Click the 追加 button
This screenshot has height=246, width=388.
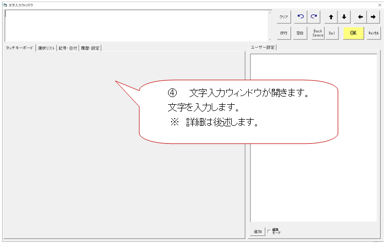point(257,232)
